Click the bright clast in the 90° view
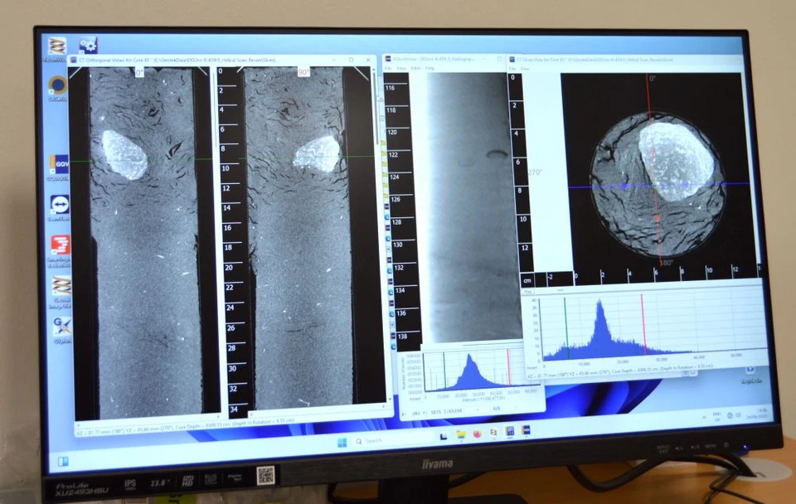This screenshot has width=796, height=504. pos(318,153)
